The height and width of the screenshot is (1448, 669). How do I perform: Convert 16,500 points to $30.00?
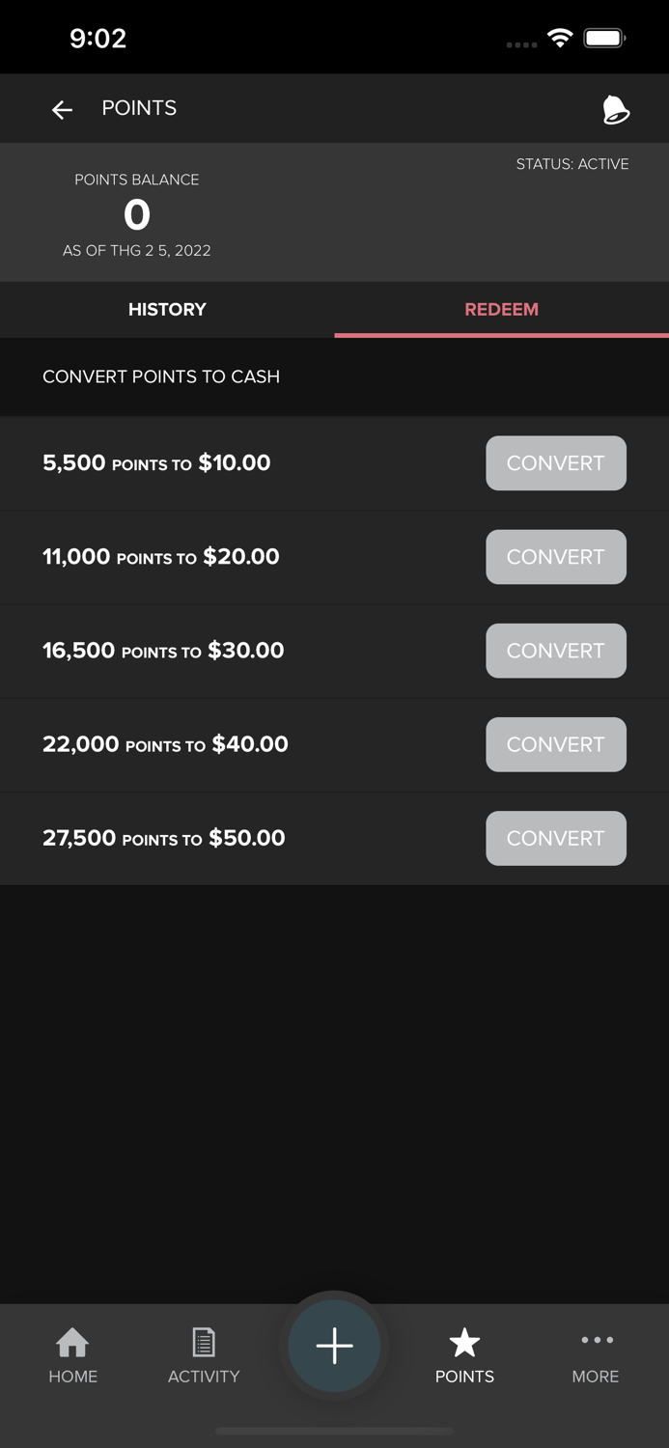click(x=556, y=651)
